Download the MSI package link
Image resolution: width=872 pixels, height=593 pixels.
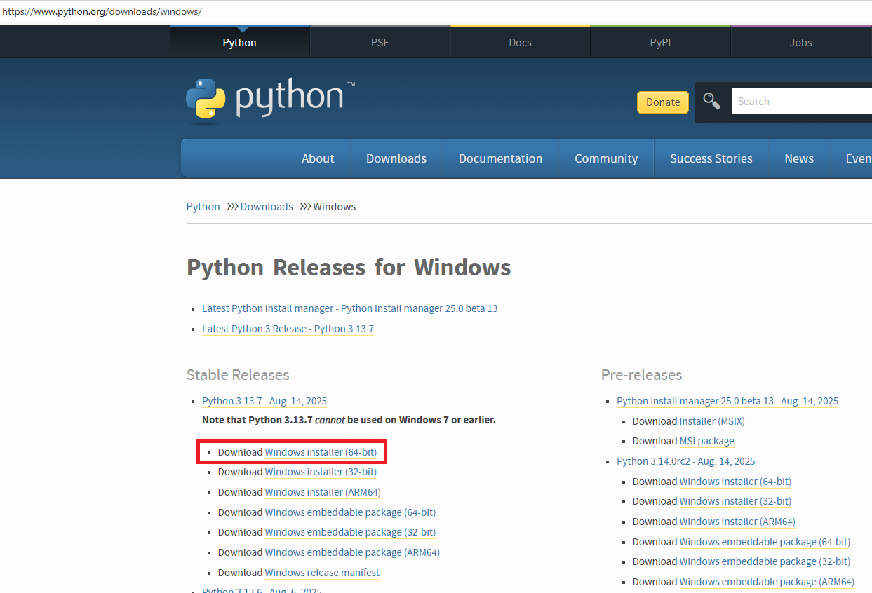click(706, 441)
